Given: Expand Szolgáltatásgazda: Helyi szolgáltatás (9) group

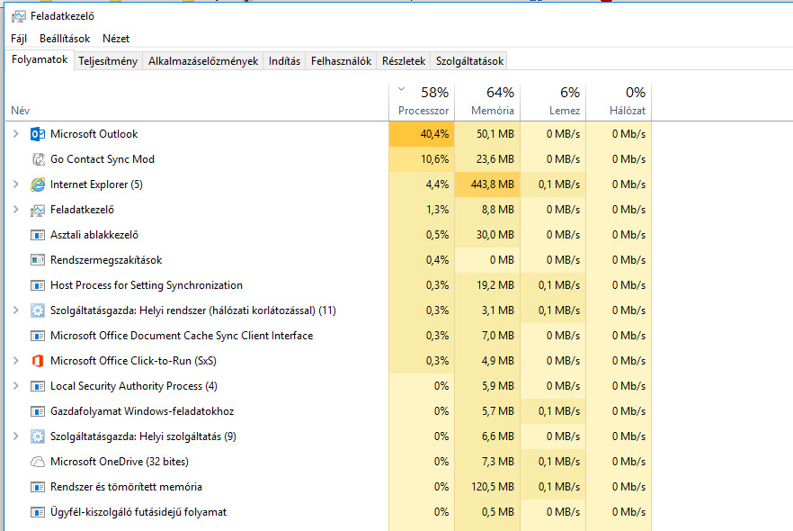Looking at the screenshot, I should (x=15, y=436).
